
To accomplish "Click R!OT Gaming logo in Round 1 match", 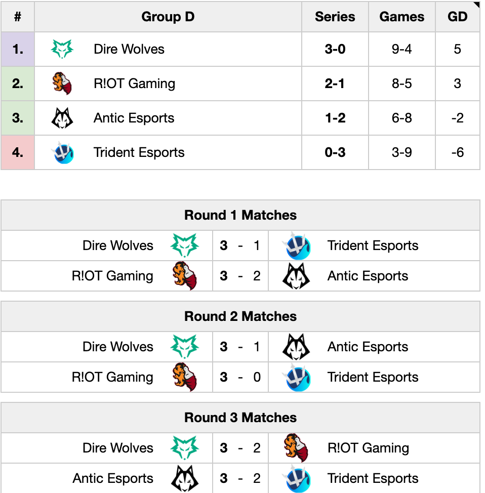I will point(185,276).
